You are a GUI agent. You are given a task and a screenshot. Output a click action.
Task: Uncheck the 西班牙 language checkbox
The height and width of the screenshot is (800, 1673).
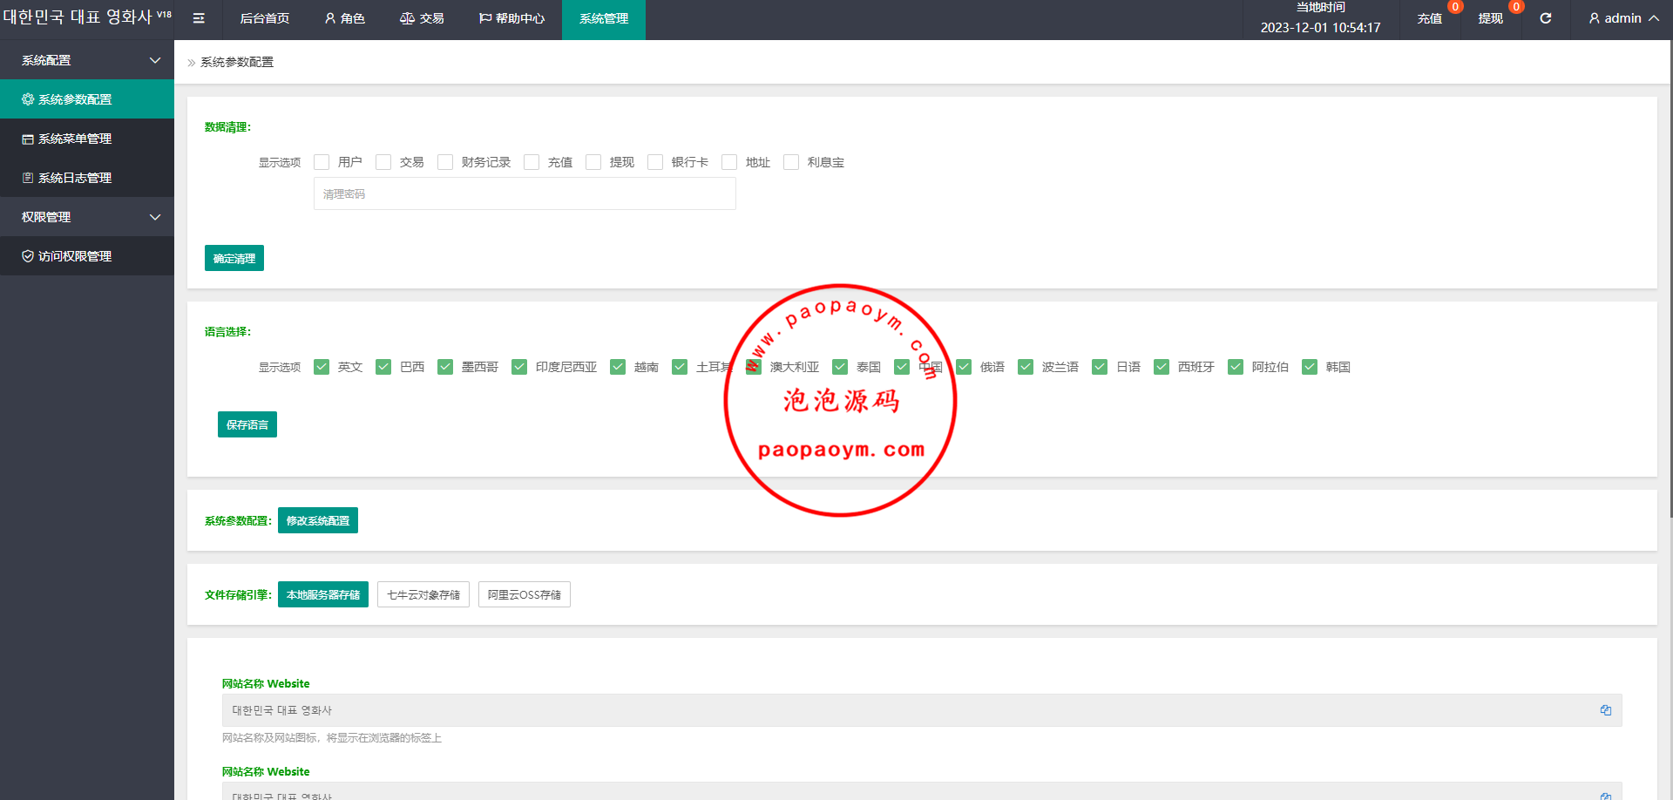click(1162, 367)
